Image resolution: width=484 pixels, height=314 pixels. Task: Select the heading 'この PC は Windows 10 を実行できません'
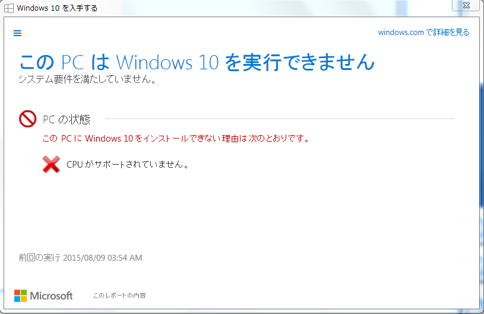(x=197, y=62)
